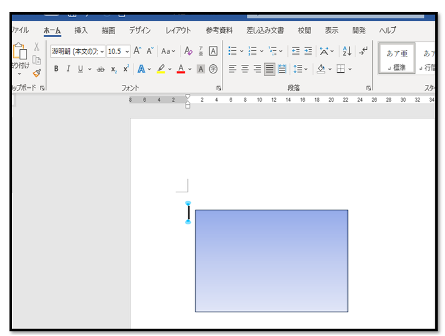This screenshot has height=336, width=445.
Task: Increase font size with A-up icon
Action: (138, 51)
